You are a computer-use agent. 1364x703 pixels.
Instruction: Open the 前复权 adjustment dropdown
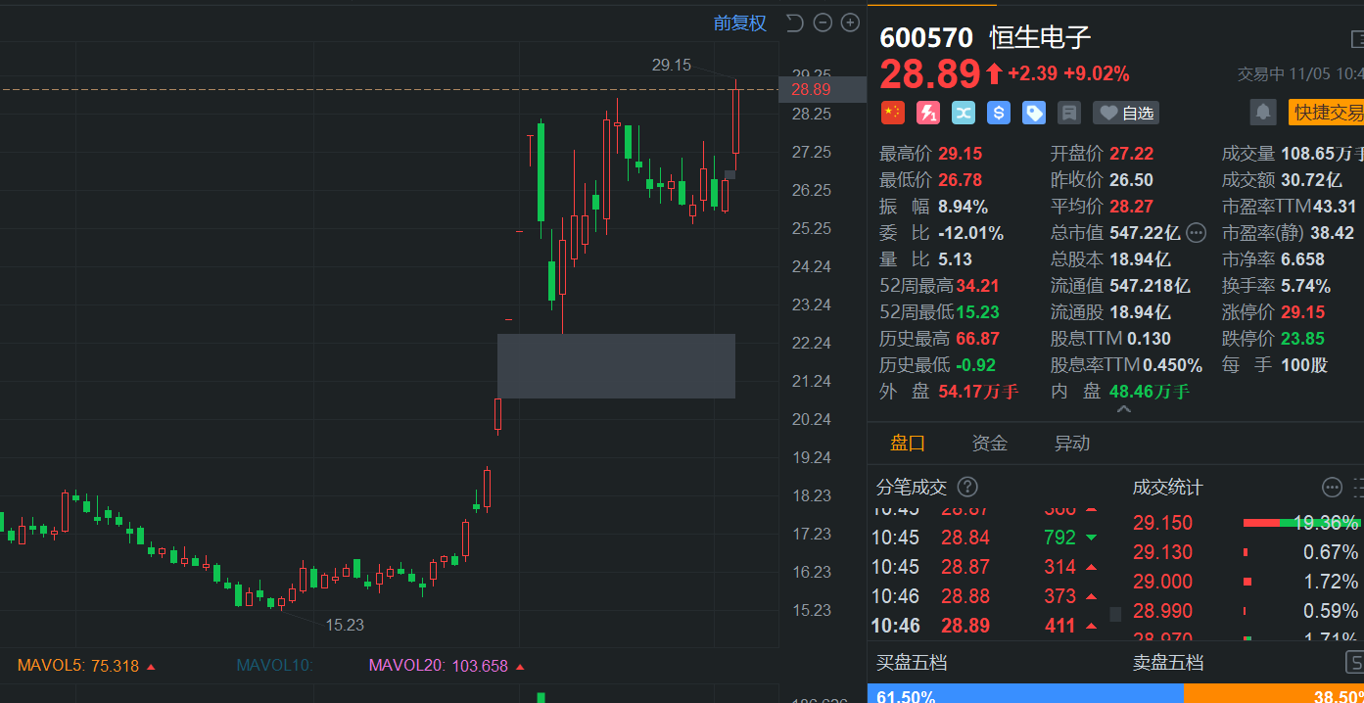pyautogui.click(x=740, y=23)
